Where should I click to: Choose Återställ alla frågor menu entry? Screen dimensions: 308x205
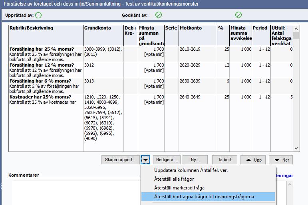click(x=208, y=179)
